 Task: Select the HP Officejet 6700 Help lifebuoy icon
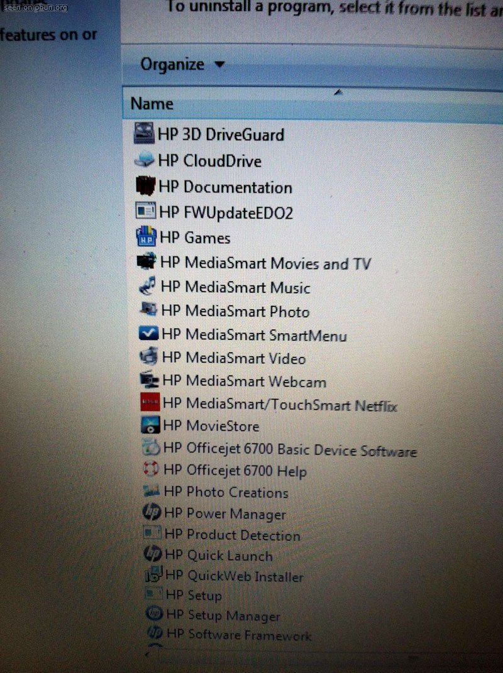pyautogui.click(x=151, y=469)
